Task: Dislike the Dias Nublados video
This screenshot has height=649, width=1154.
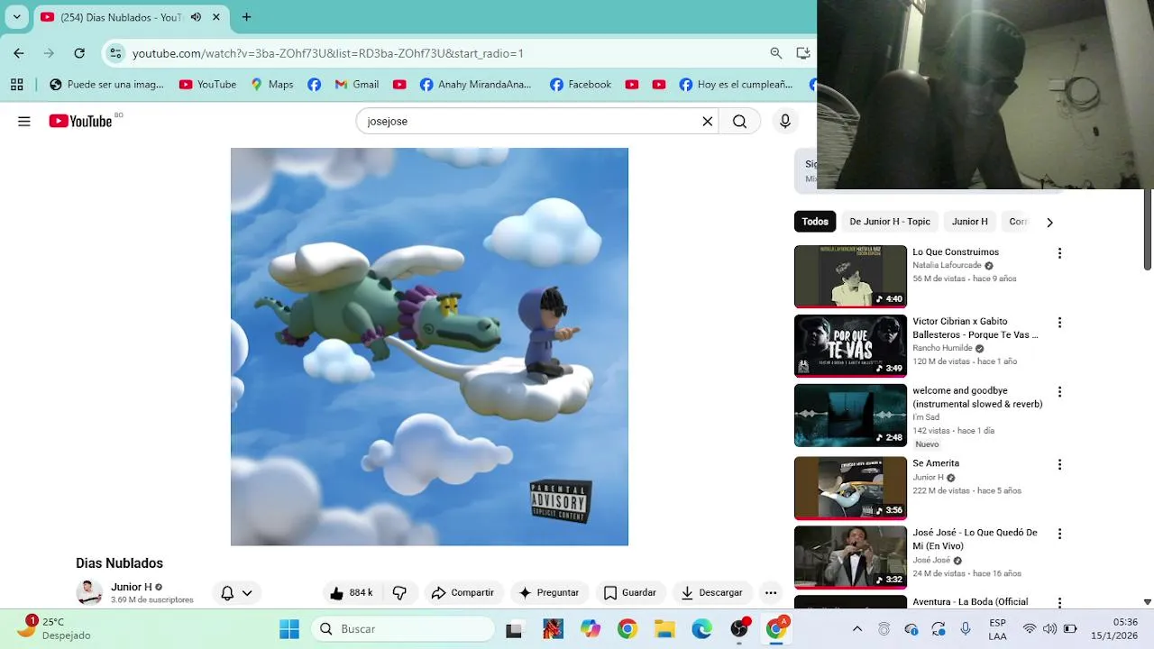Action: [x=399, y=592]
